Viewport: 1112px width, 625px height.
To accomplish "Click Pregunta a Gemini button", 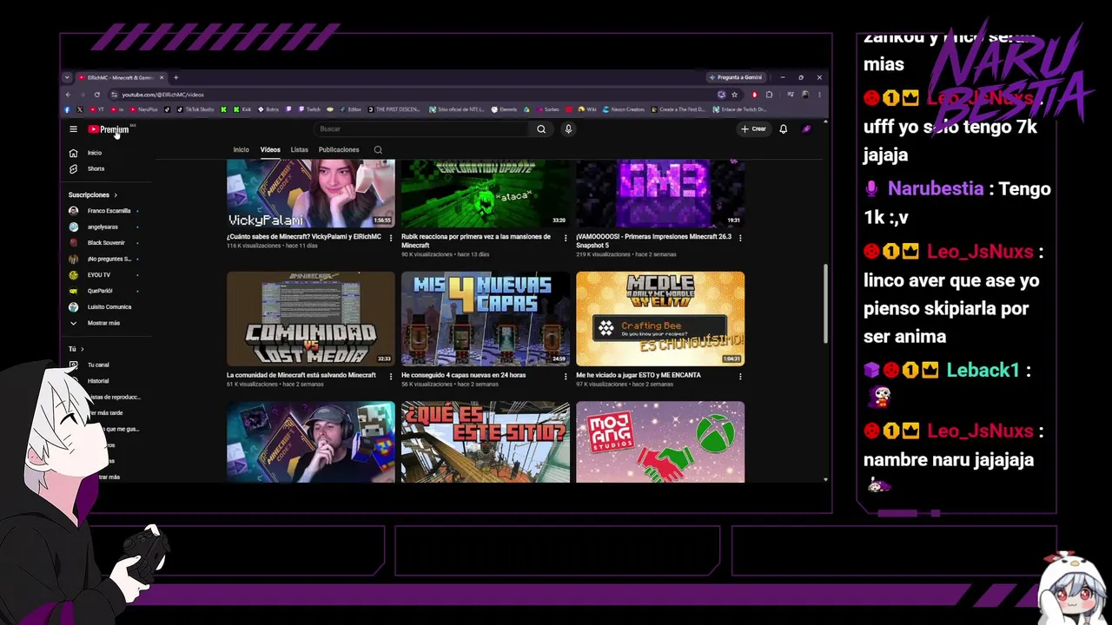I will (735, 77).
